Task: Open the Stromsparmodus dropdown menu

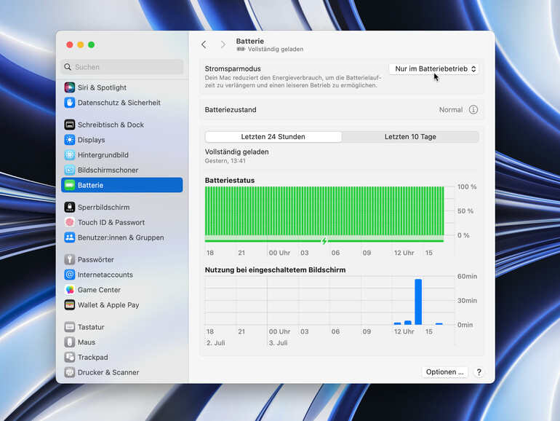Action: click(x=435, y=68)
